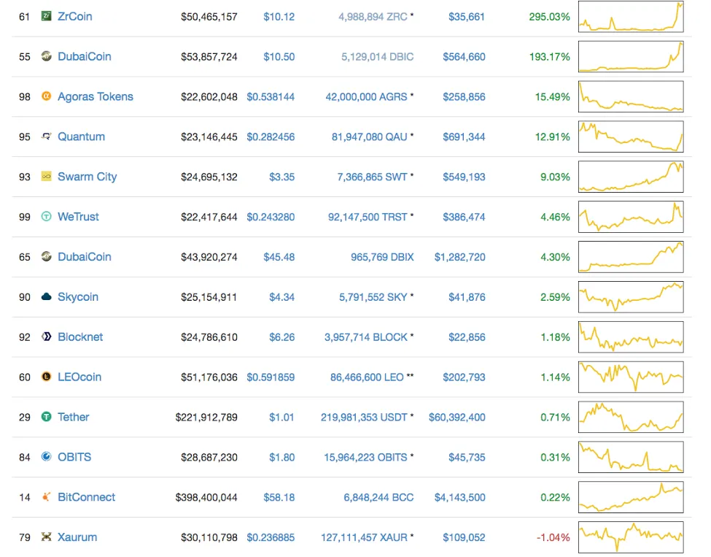
Task: View Tether price sparkline chart
Action: coord(631,417)
